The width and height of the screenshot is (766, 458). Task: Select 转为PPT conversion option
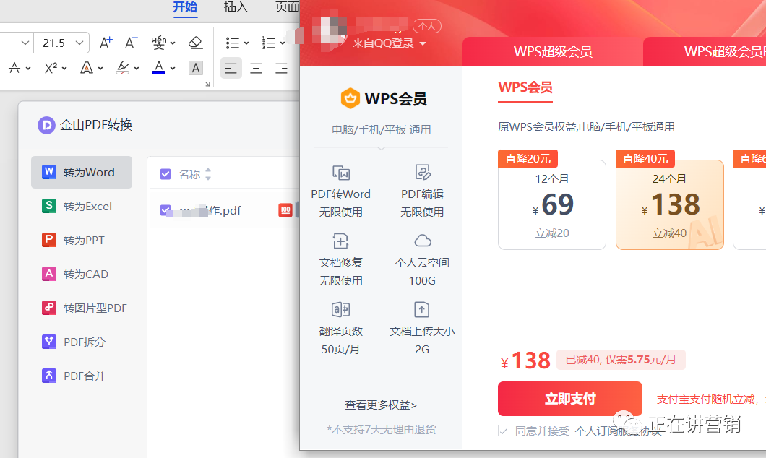tap(82, 240)
